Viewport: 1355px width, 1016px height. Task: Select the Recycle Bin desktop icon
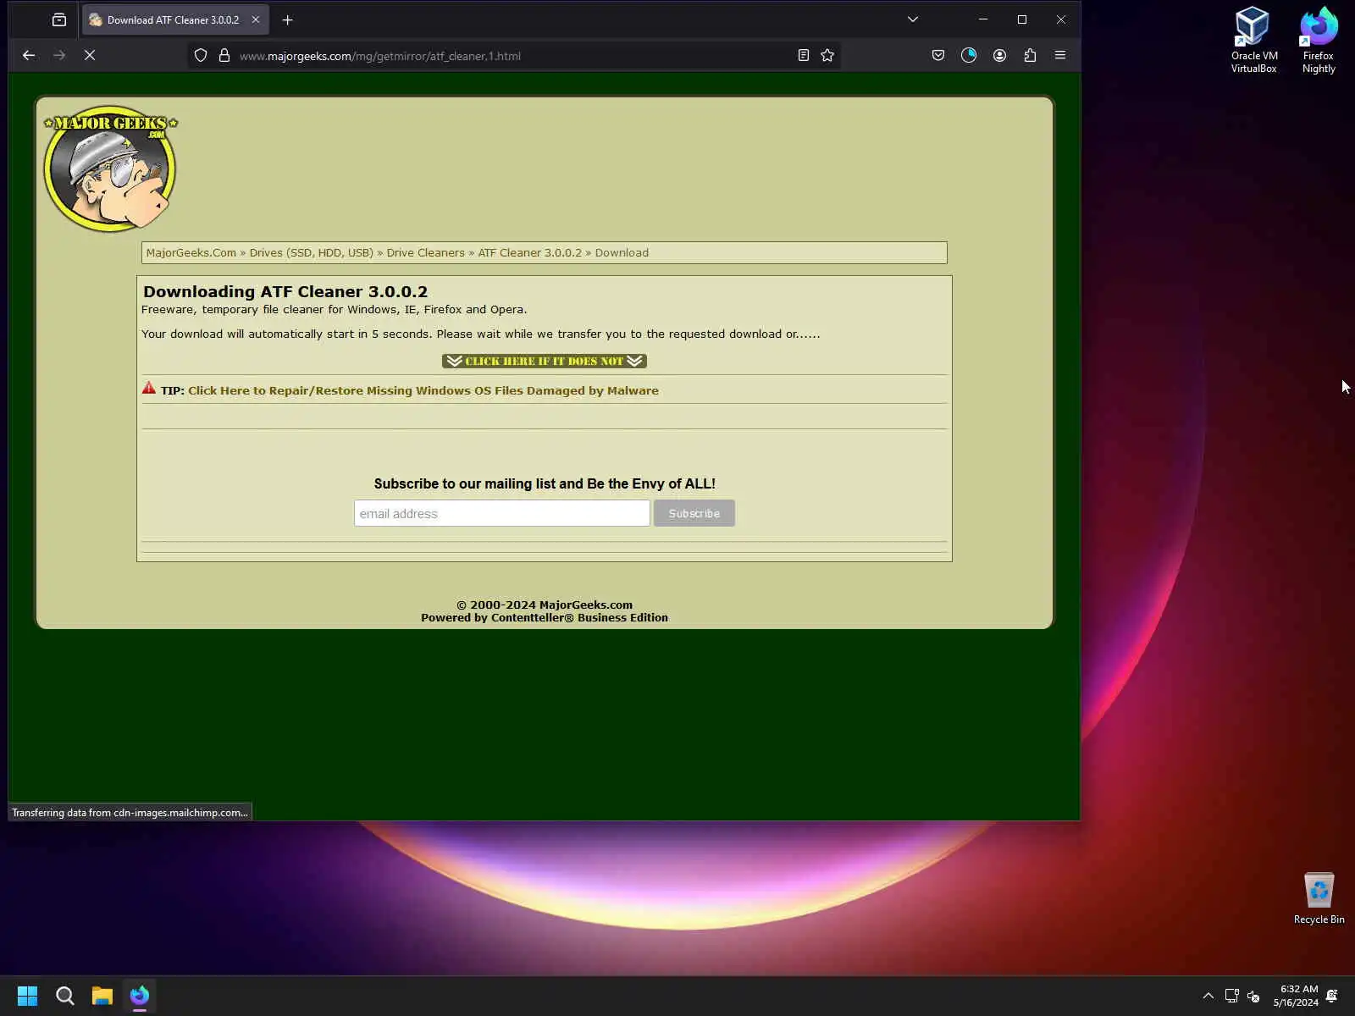point(1319,899)
